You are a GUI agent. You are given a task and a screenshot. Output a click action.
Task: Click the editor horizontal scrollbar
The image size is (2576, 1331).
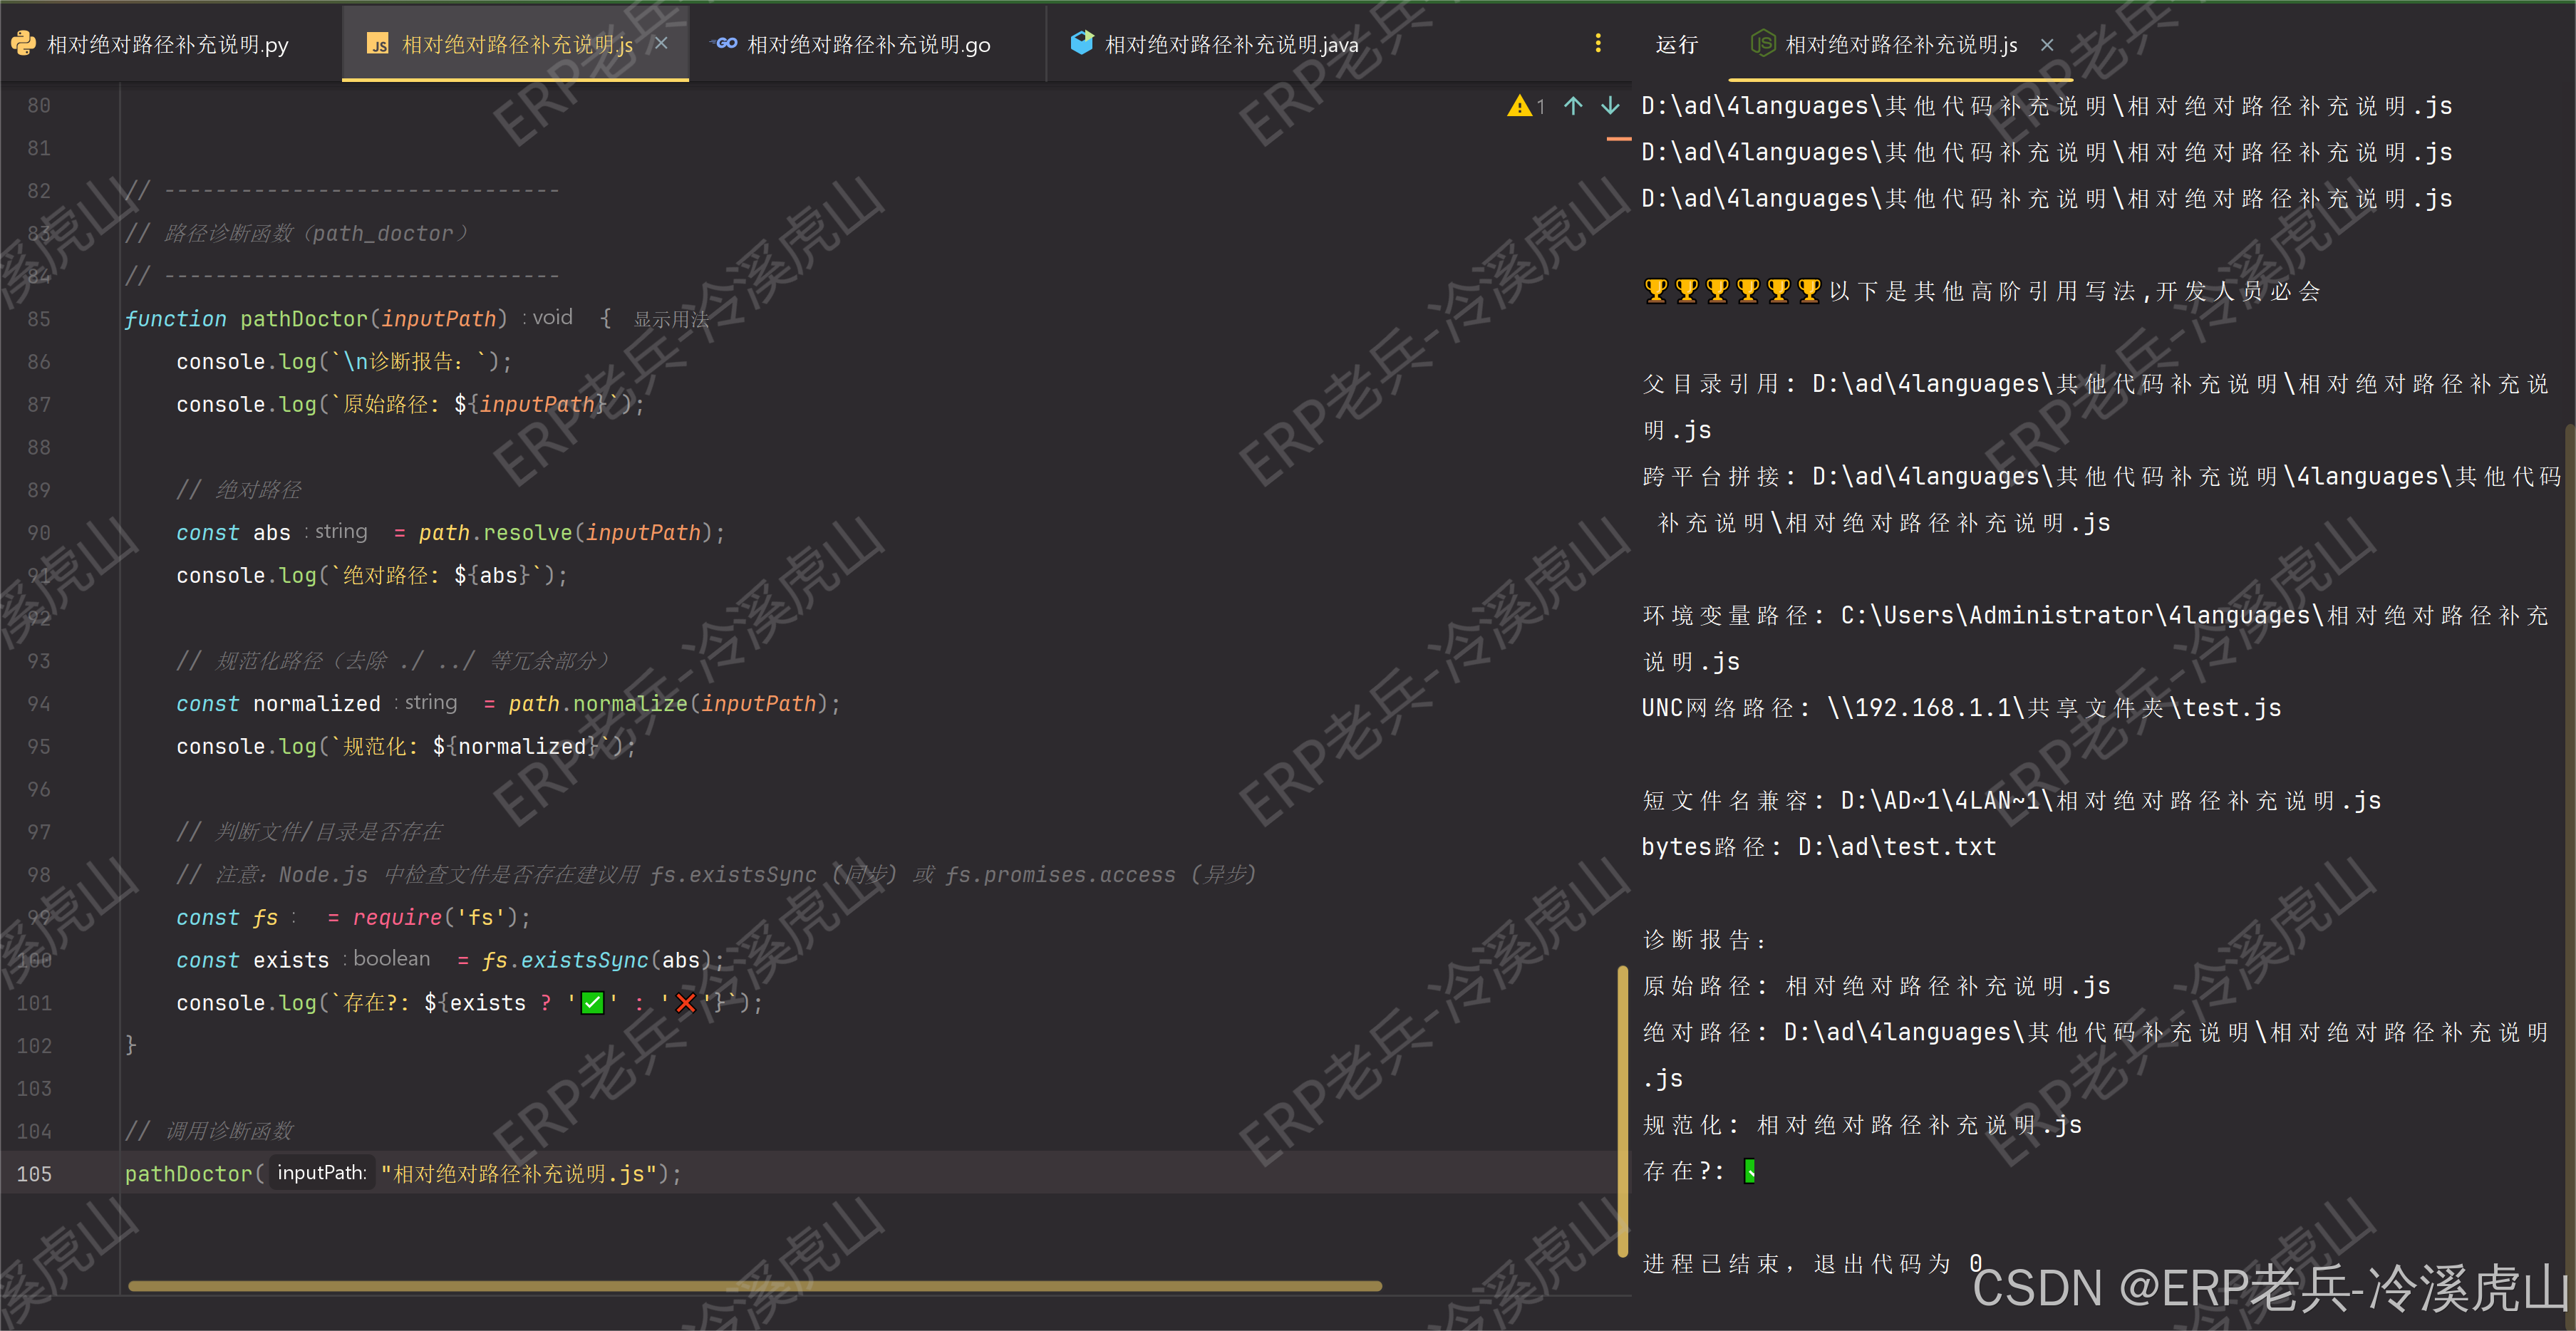pos(755,1286)
